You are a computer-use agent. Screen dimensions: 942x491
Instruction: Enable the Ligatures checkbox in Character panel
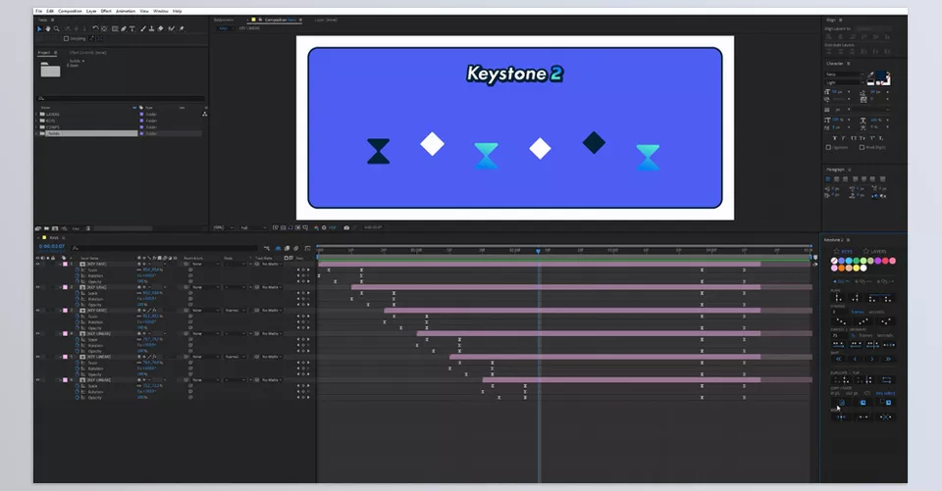coord(828,148)
